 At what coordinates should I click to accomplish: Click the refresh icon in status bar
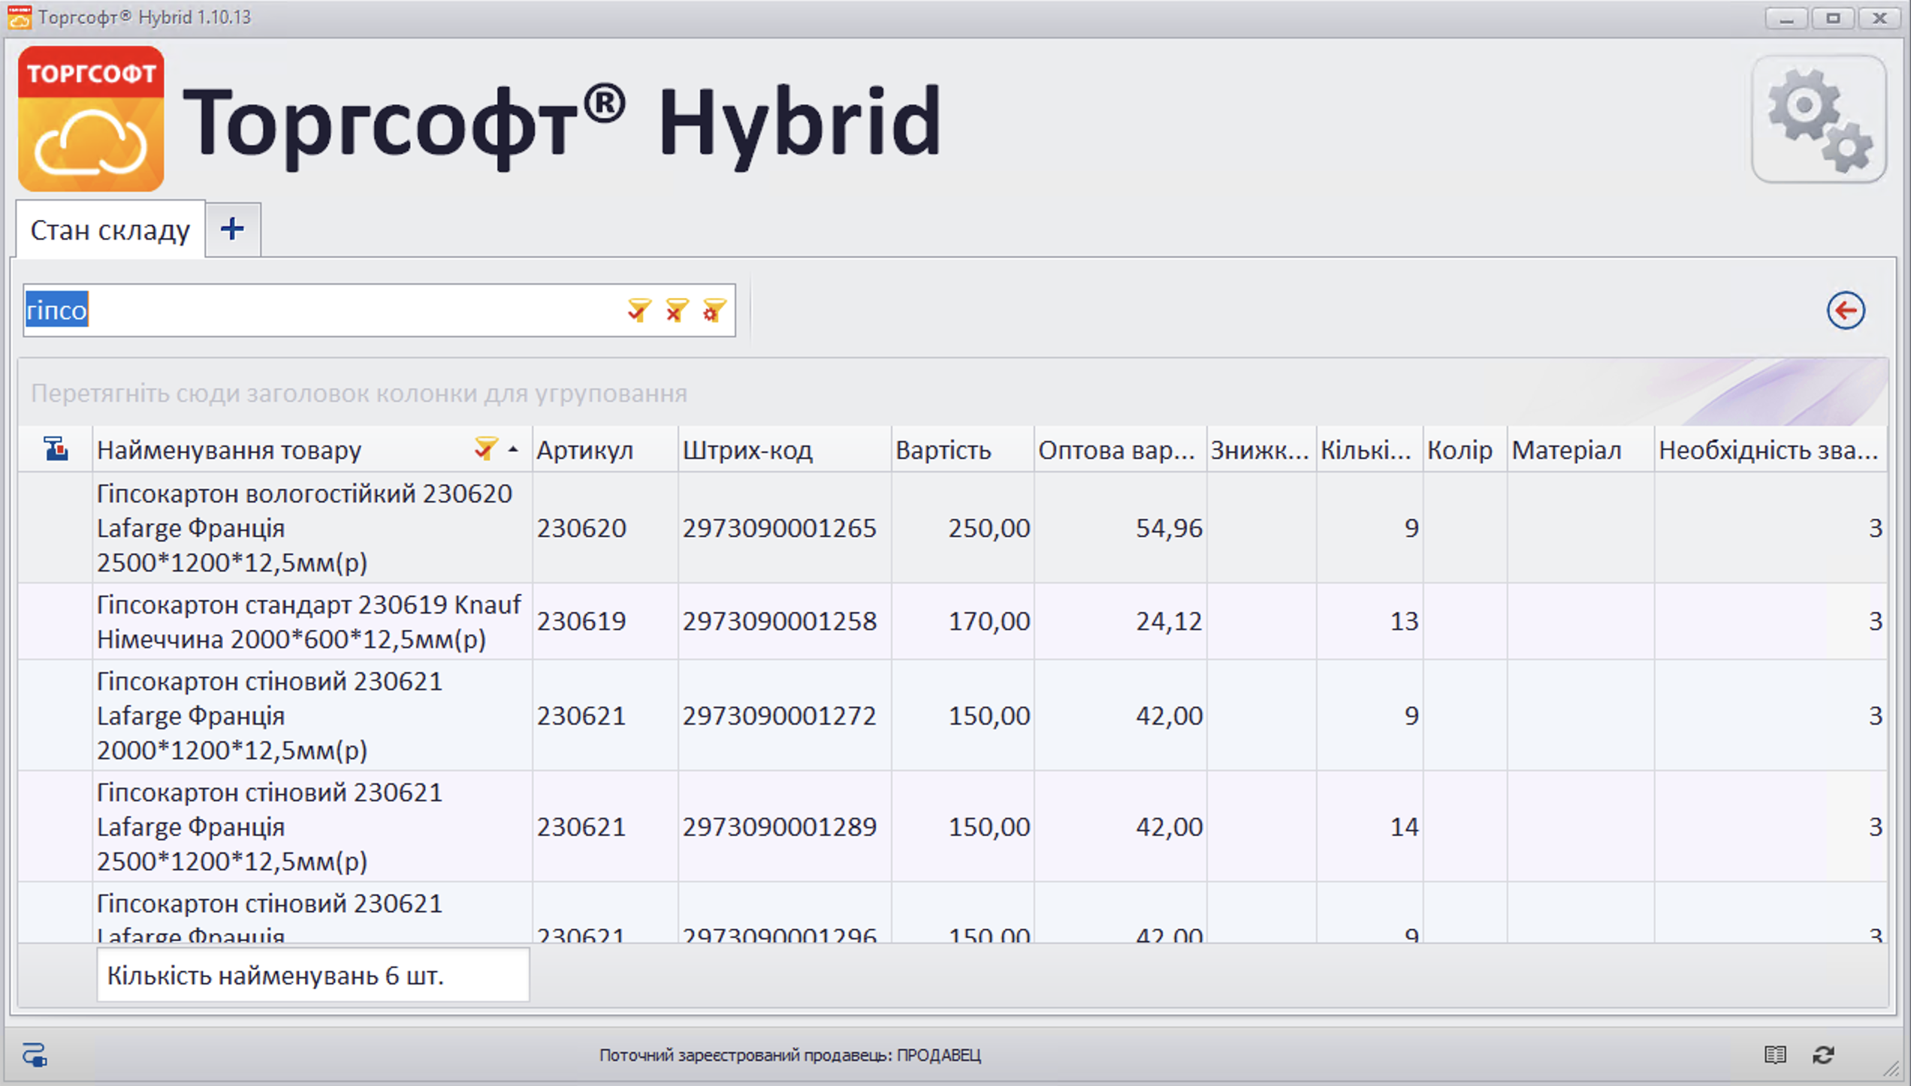1823,1054
